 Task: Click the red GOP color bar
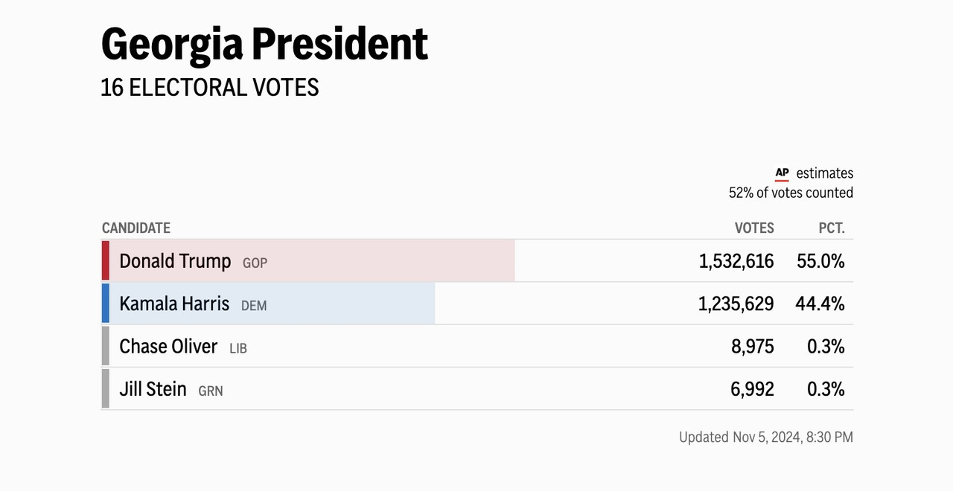106,260
